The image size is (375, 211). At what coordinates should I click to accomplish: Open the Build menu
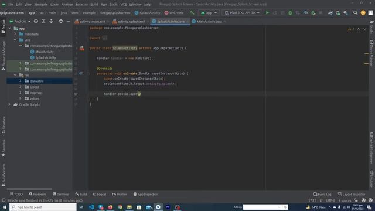[x=94, y=4]
